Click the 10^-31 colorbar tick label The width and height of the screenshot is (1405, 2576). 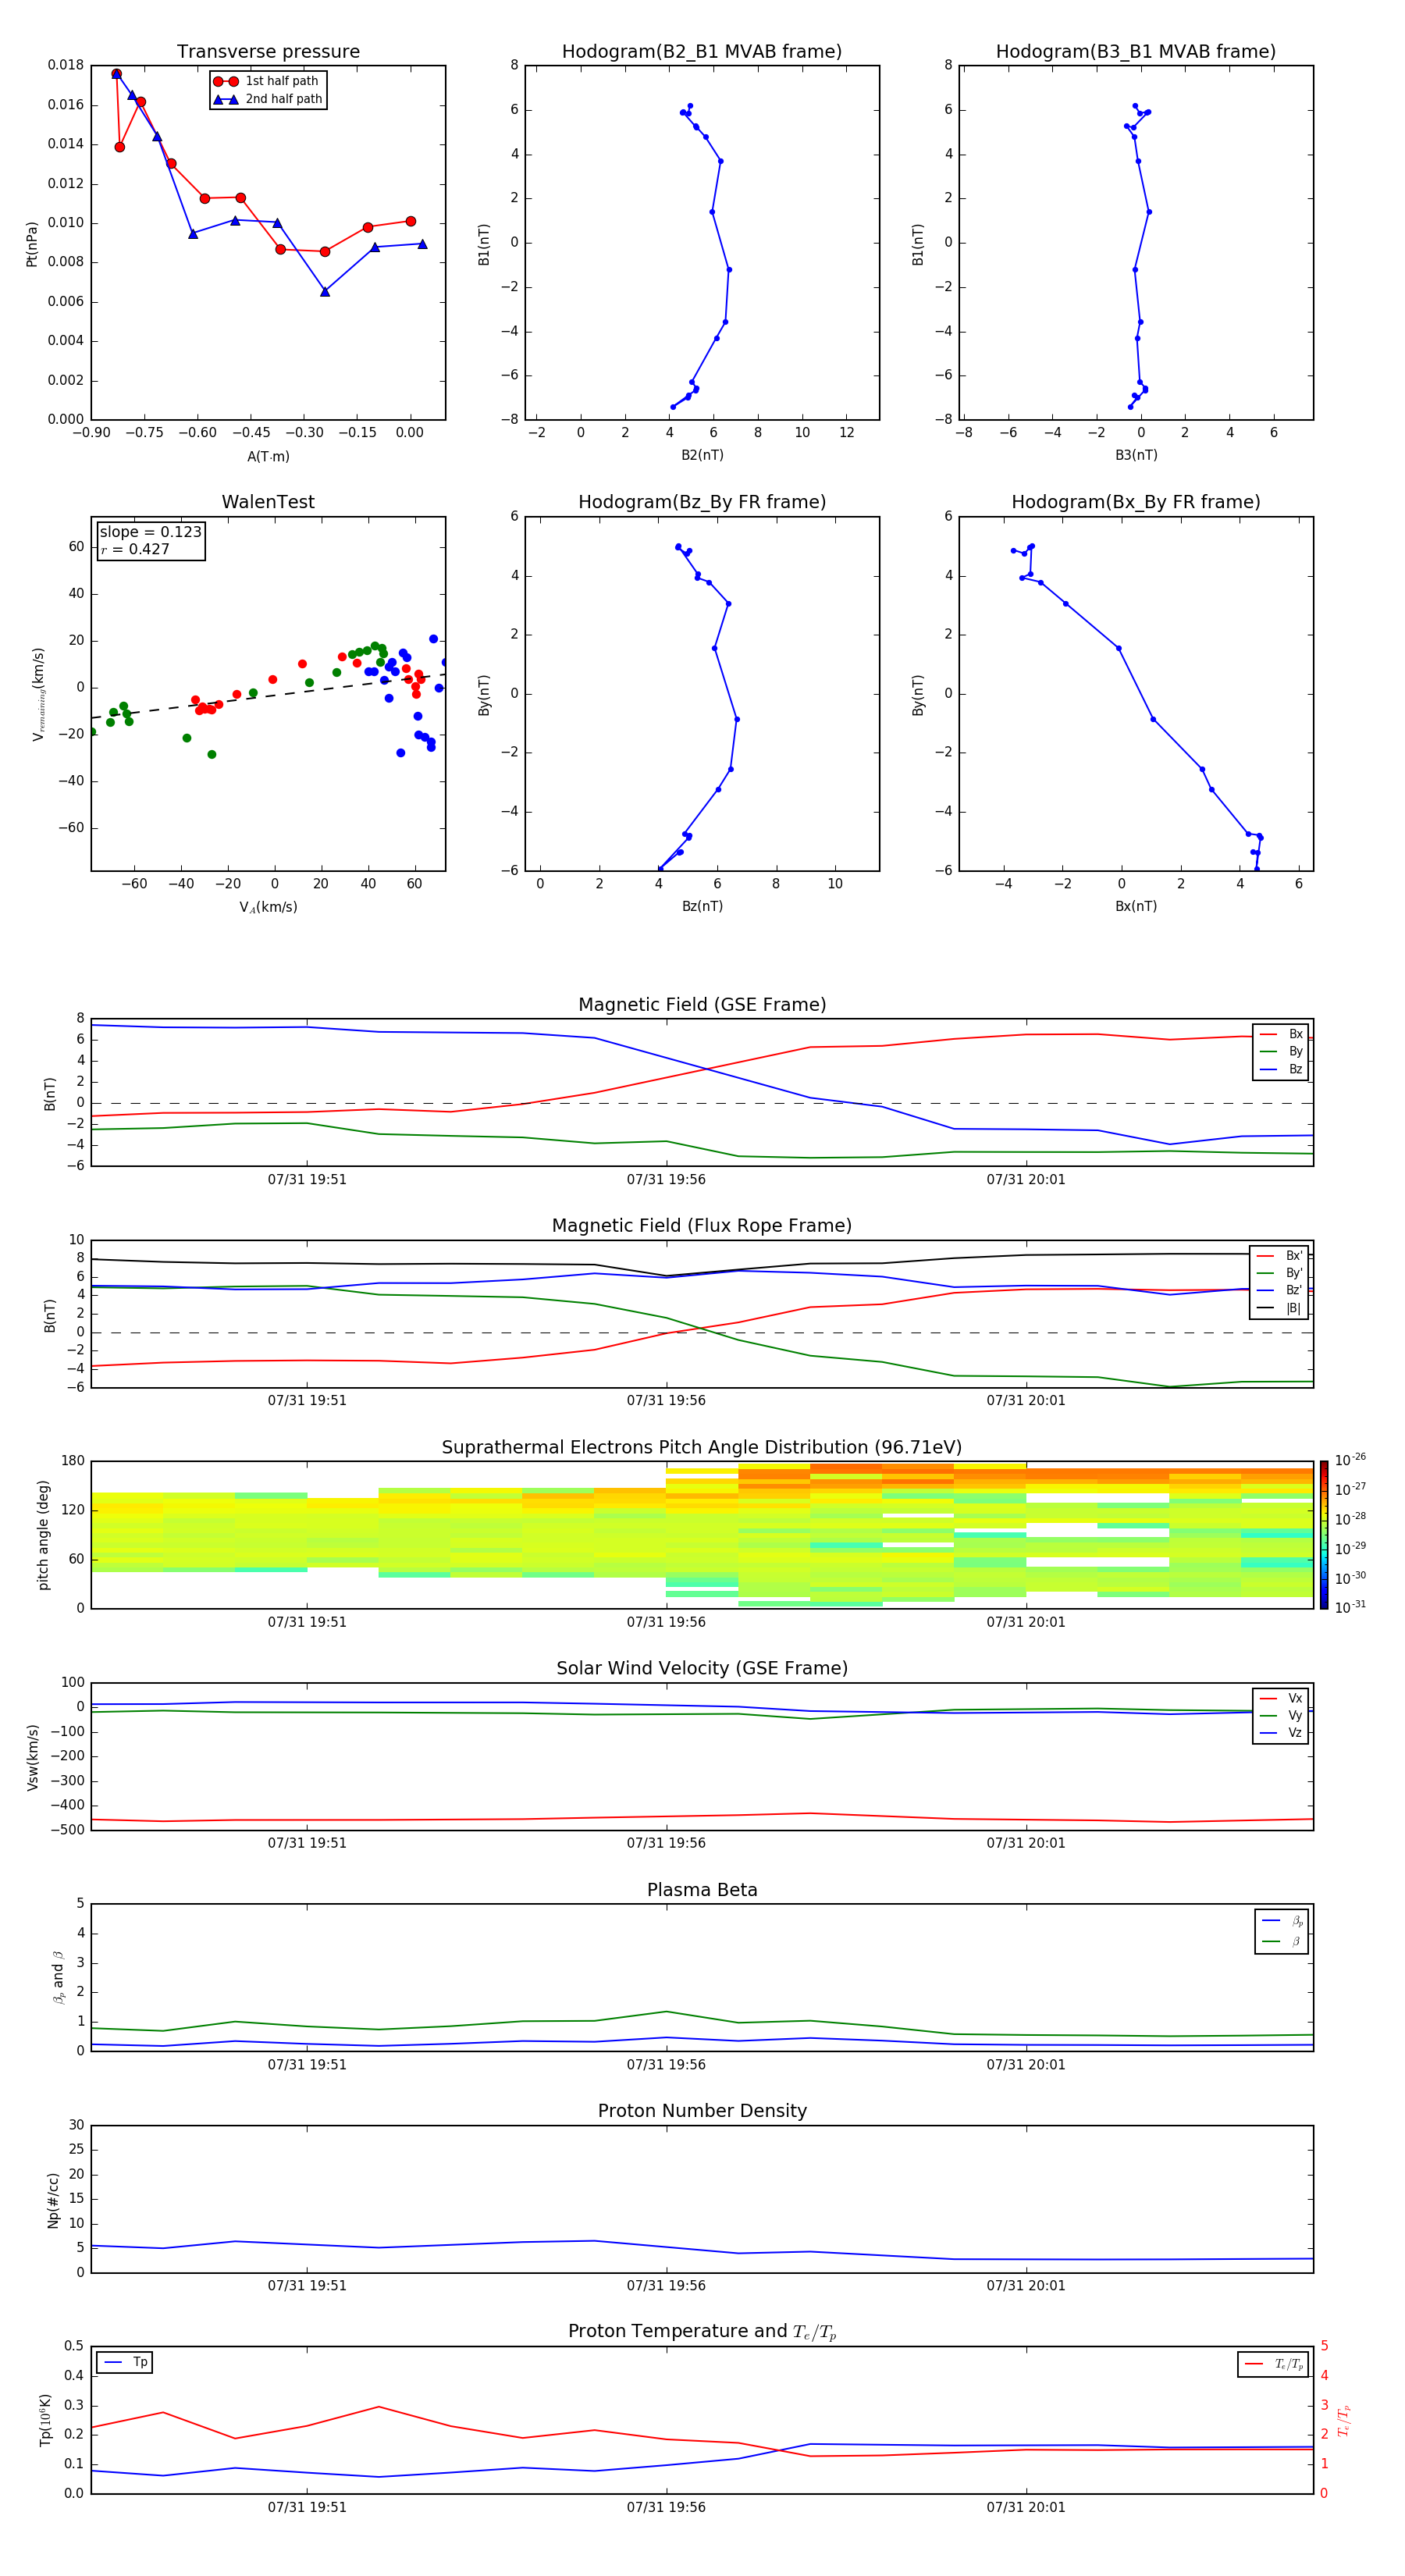[x=1350, y=1607]
